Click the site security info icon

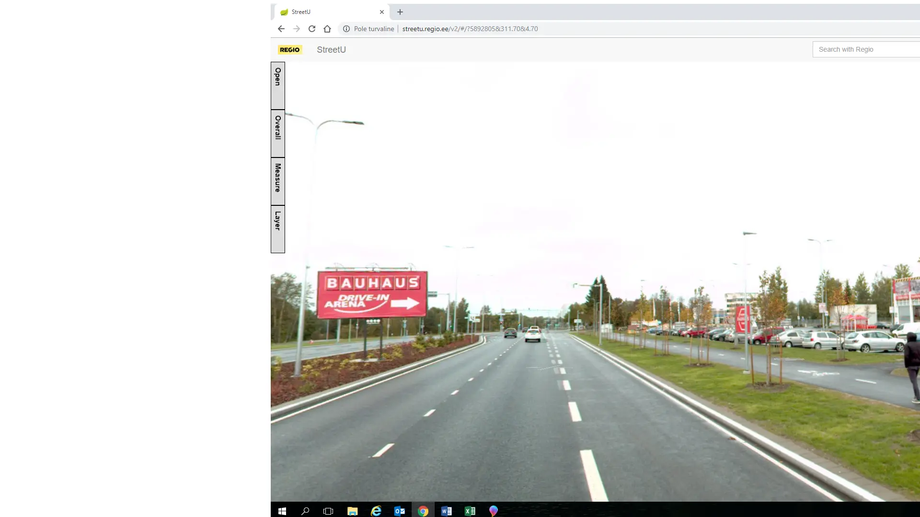click(346, 29)
